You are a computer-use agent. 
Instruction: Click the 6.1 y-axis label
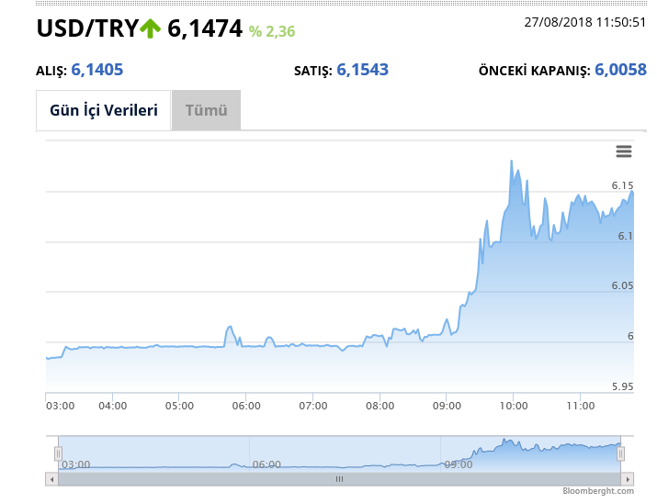626,236
